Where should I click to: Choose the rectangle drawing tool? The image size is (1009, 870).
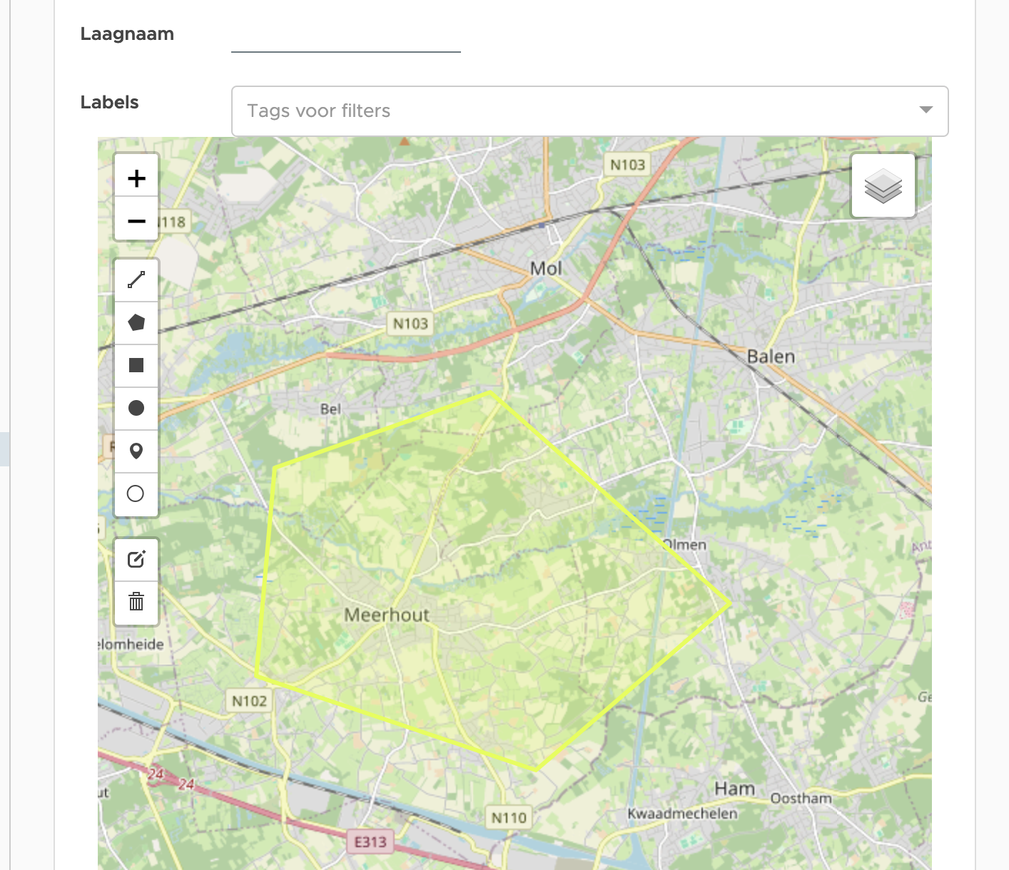136,365
